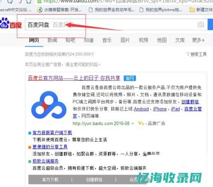Follow the iPhone link

[x=160, y=109]
